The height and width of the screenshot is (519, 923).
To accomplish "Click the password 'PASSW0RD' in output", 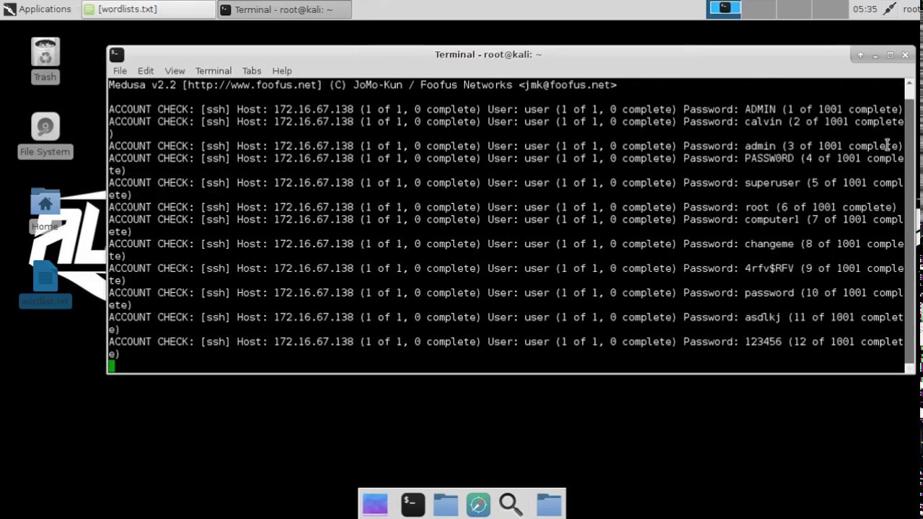I will pyautogui.click(x=769, y=159).
